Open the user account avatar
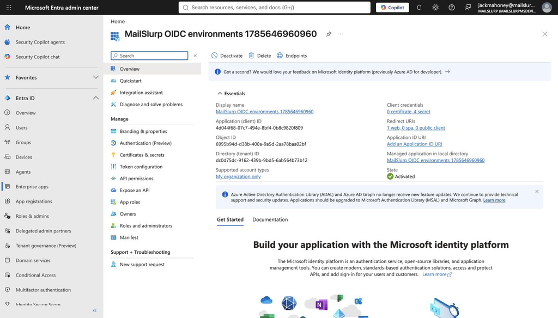Viewport: 558px width, 318px height. coord(547,8)
